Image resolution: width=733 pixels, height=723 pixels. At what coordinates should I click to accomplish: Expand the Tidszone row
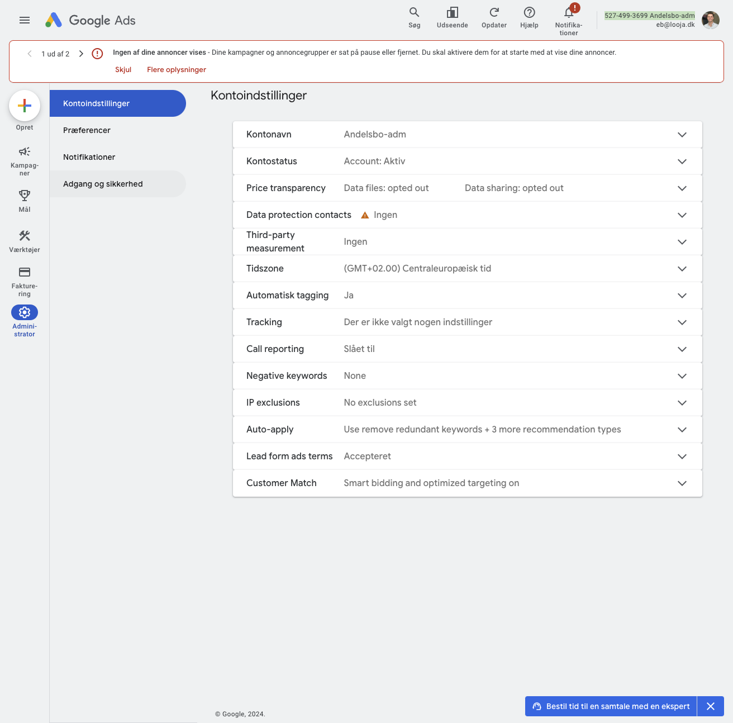(x=468, y=269)
